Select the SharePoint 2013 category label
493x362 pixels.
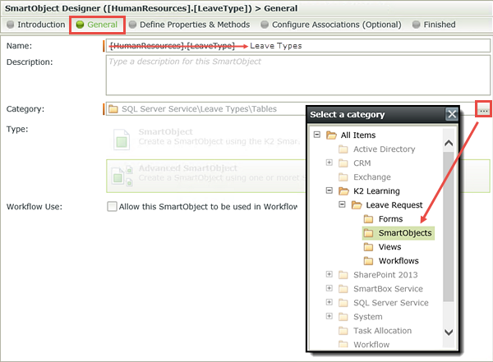coord(385,275)
